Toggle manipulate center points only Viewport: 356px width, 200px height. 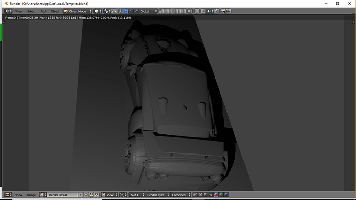click(x=114, y=11)
